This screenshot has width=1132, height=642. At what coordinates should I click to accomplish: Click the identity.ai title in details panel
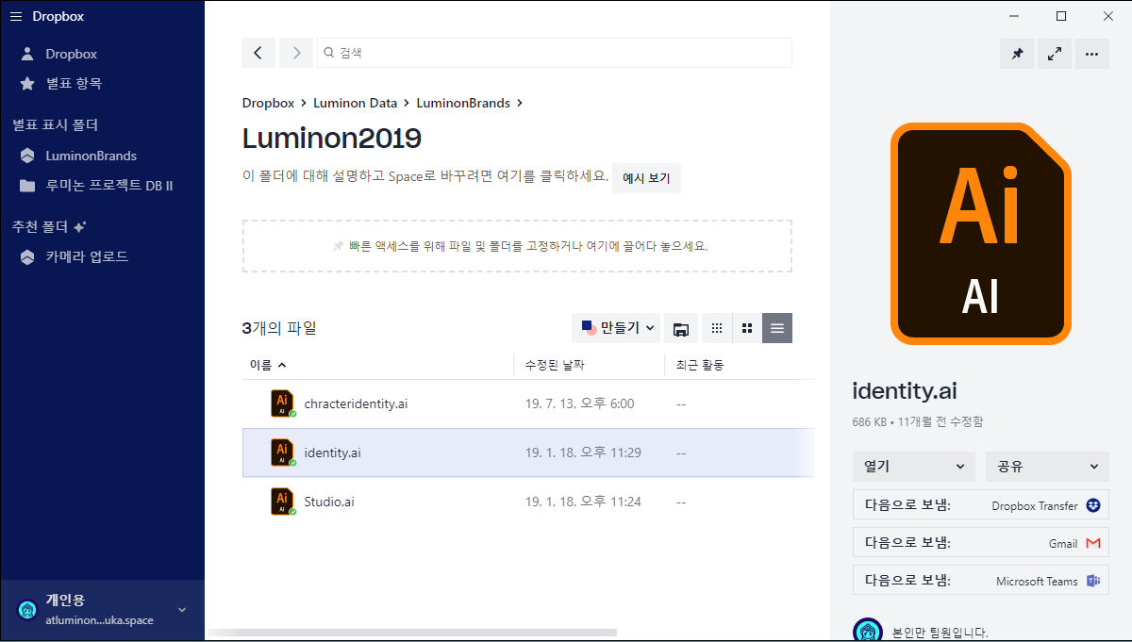pos(905,391)
